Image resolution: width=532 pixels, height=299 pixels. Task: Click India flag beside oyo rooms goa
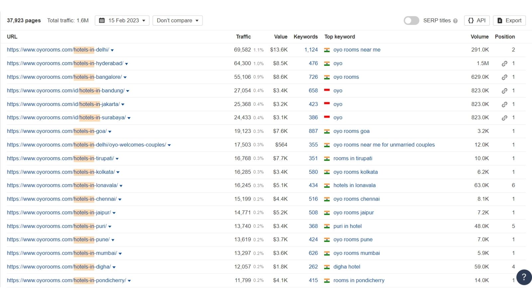pos(327,131)
